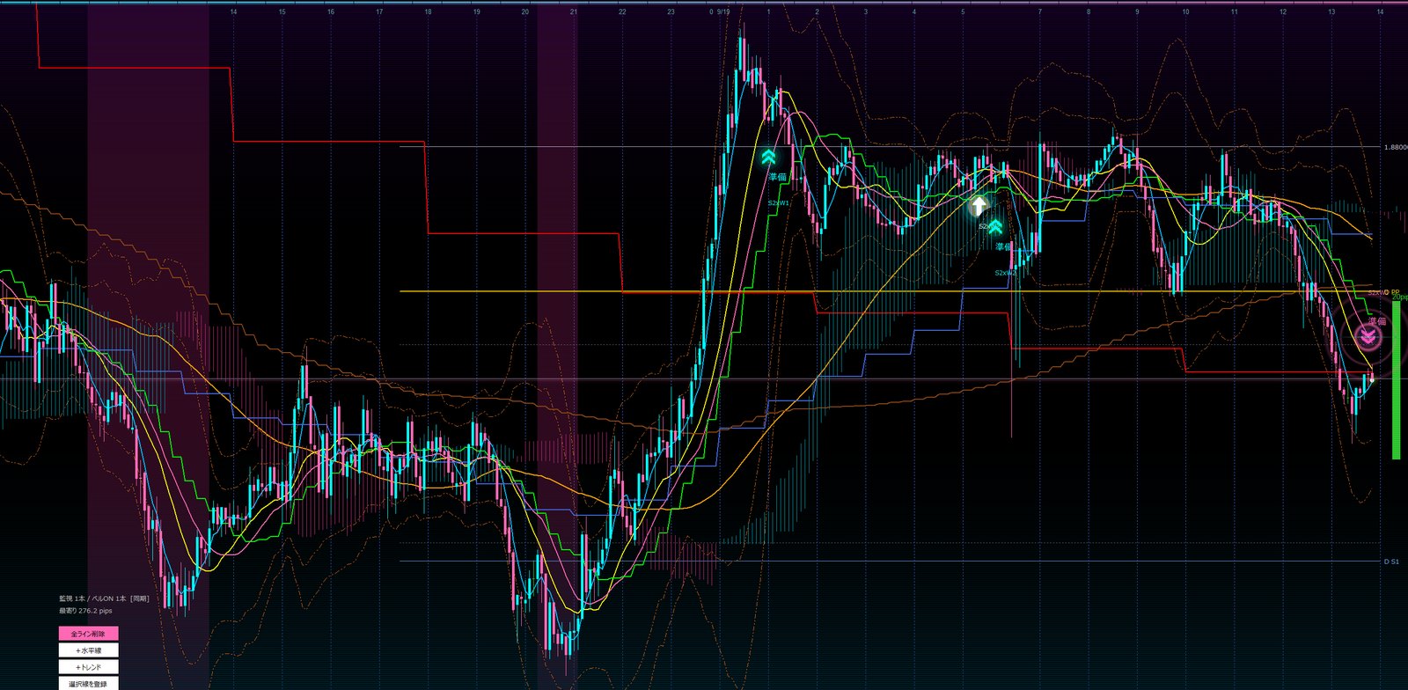
Task: Click the green vertical 20pips bar
Action: click(x=1396, y=380)
